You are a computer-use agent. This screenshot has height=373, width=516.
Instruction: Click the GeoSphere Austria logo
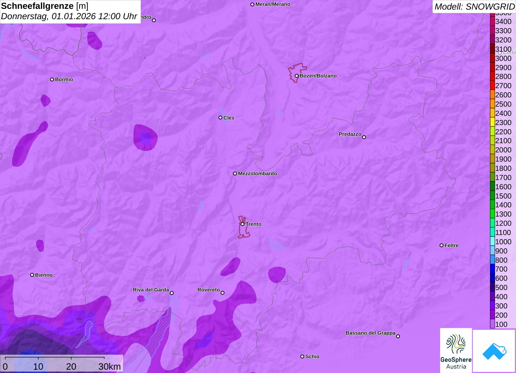456,350
